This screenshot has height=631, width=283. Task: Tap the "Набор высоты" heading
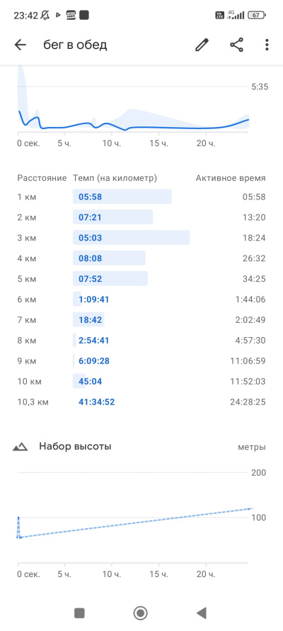click(75, 446)
